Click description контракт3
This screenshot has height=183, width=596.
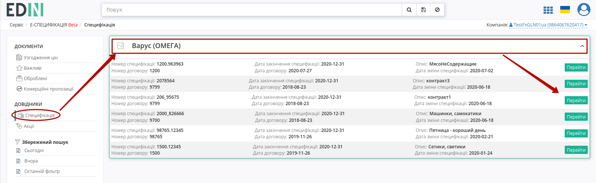point(438,81)
